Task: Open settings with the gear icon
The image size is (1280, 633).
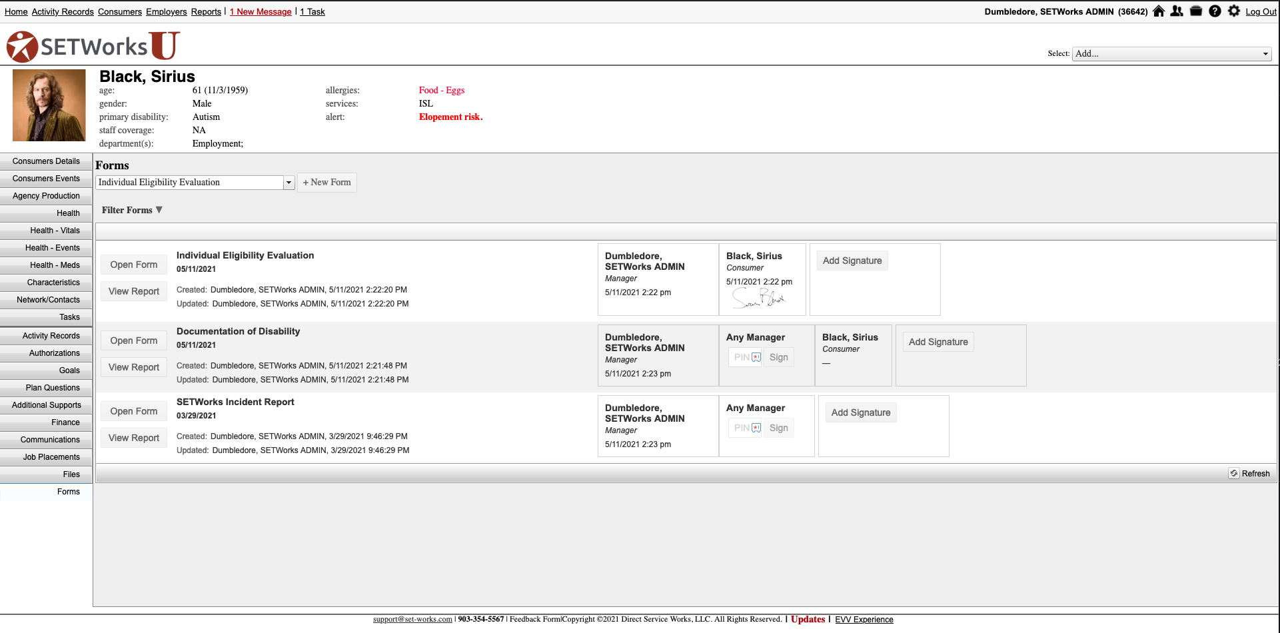Action: (x=1234, y=11)
